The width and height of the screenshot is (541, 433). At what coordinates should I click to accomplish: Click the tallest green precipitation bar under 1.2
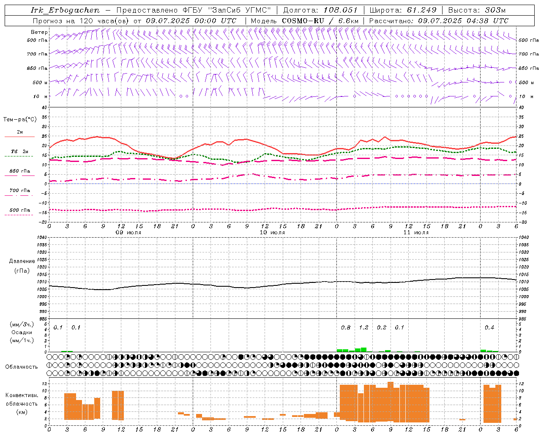[x=363, y=350]
